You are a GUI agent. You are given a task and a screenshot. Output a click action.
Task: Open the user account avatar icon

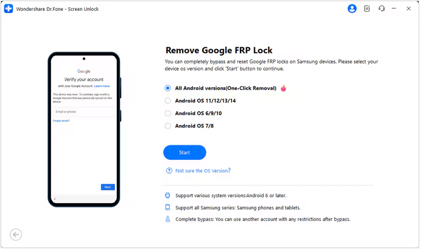(x=352, y=8)
